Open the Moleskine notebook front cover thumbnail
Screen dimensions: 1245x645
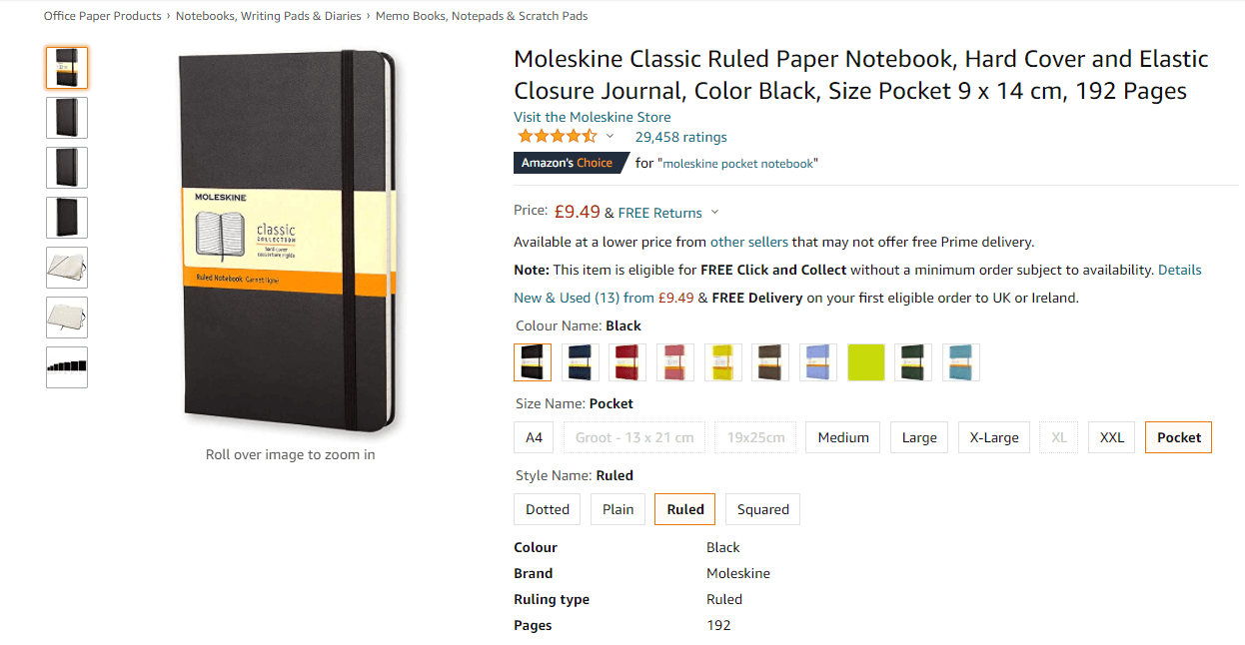coord(67,67)
